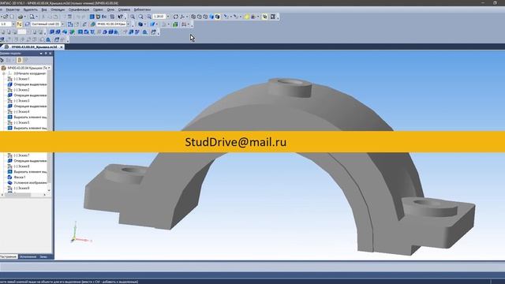Click the blue library manager icon
This screenshot has width=505, height=284.
[92, 17]
